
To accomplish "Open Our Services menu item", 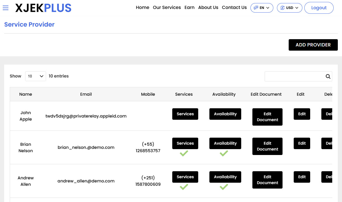I will 167,8.
